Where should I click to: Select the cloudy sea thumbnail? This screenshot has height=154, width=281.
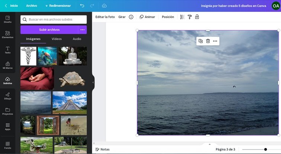tap(36, 103)
